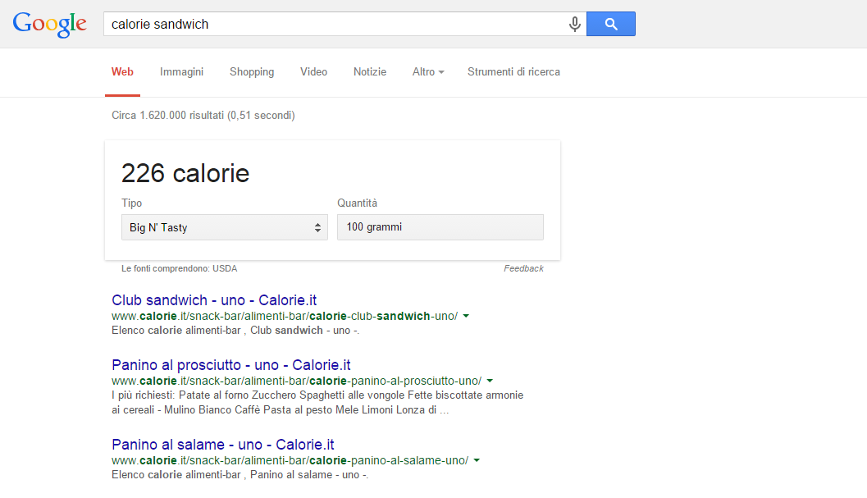Click the green club-sandwich-uno URL text
The width and height of the screenshot is (867, 498).
(285, 316)
